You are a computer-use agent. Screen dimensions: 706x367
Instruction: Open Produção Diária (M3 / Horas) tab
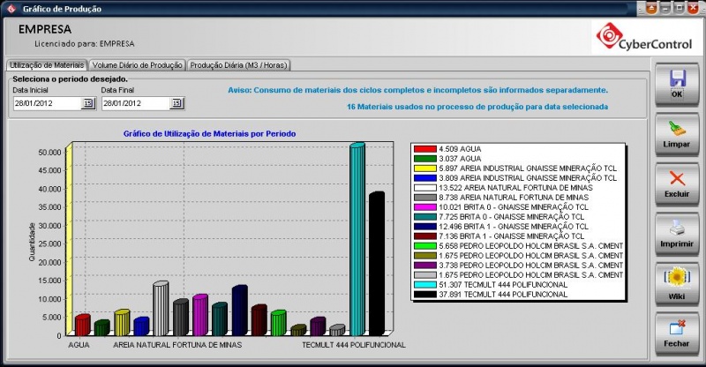pyautogui.click(x=238, y=65)
